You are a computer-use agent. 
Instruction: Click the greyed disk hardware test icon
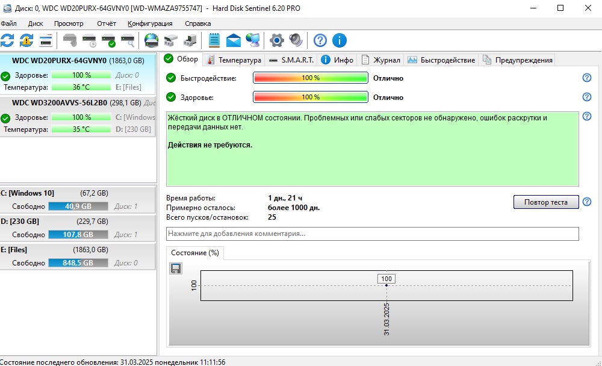(70, 40)
